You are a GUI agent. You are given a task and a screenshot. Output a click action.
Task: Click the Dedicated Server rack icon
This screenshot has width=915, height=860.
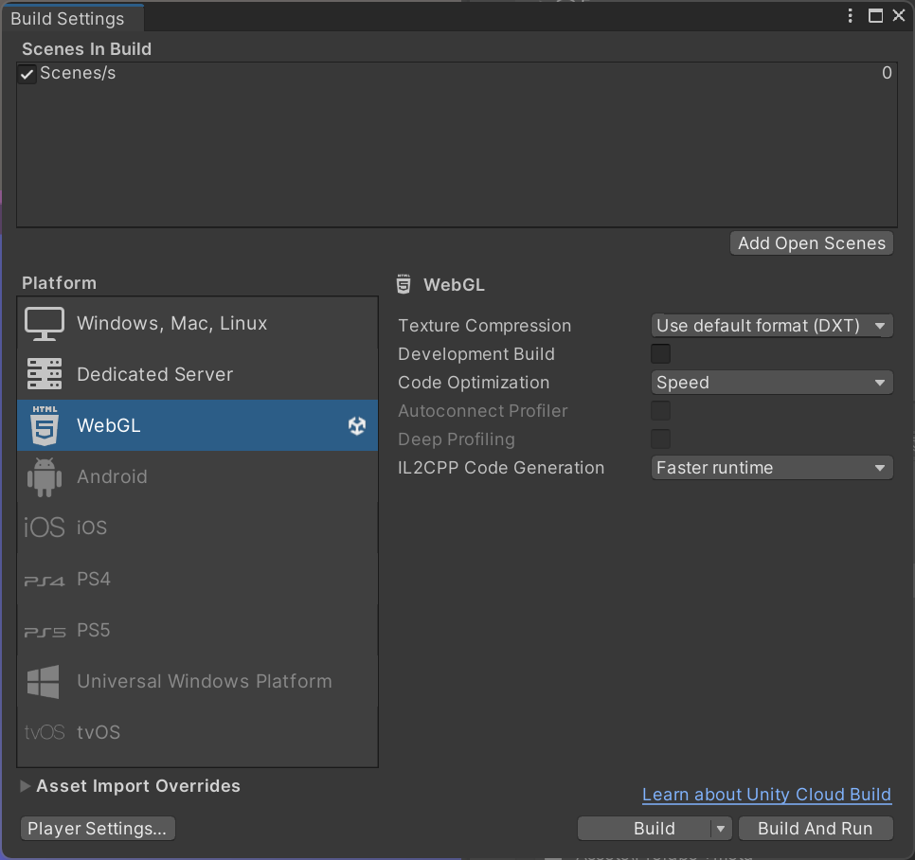point(45,374)
